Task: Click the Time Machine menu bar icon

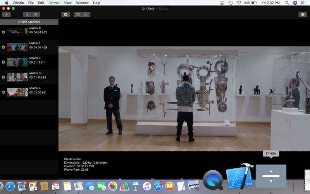Action: coord(231,3)
